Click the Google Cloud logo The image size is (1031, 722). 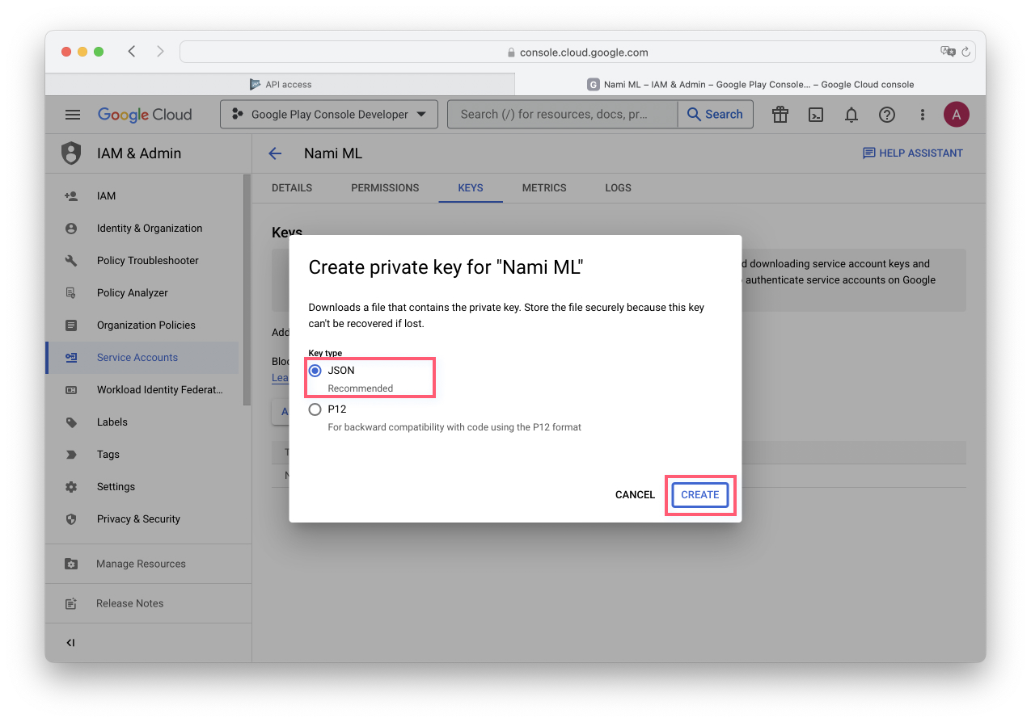(145, 115)
